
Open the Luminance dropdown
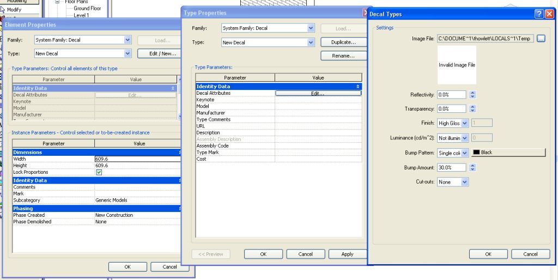pos(465,138)
